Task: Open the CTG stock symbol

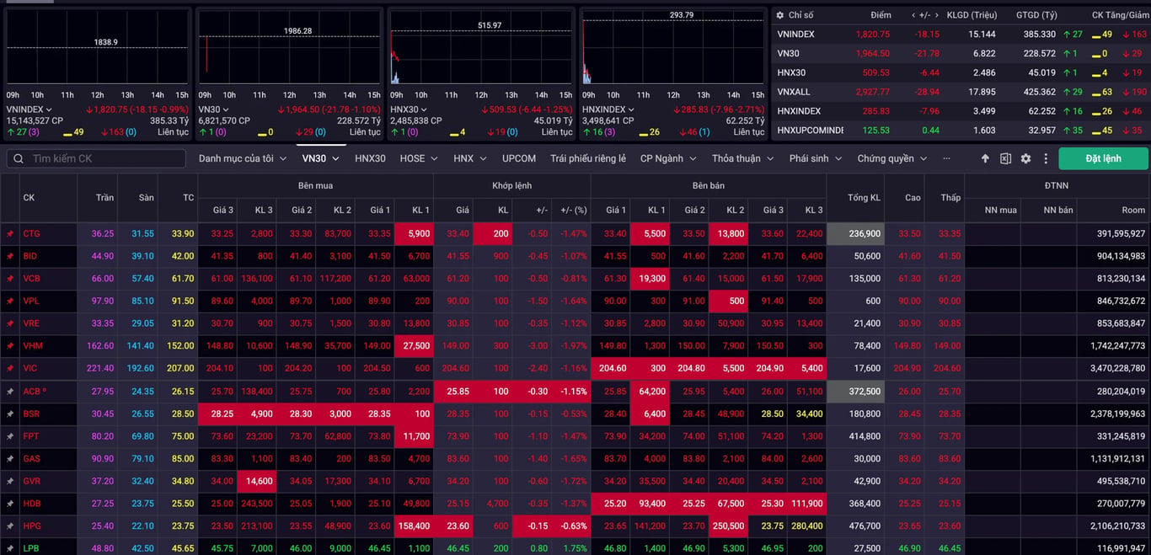Action: 31,234
